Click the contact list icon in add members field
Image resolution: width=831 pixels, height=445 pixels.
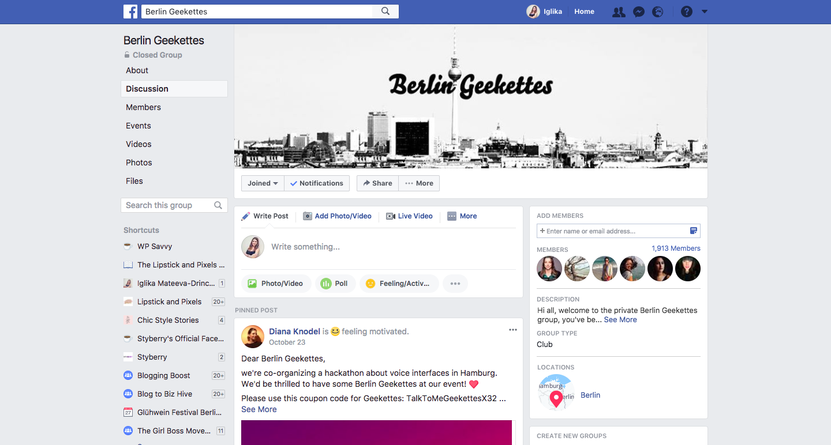694,231
